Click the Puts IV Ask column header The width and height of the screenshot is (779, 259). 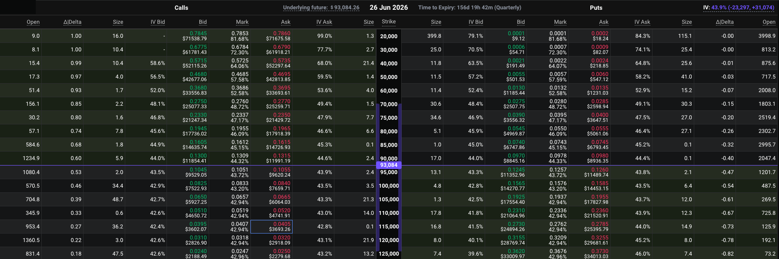coord(642,22)
